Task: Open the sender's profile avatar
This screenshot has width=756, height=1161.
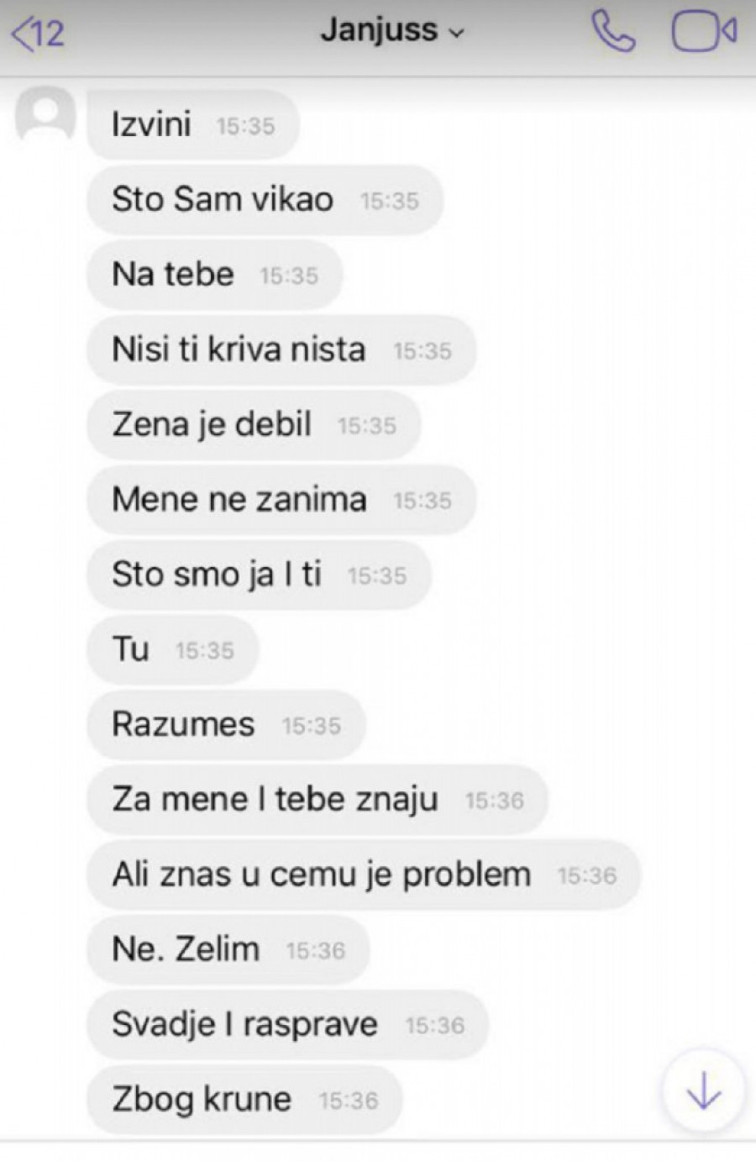Action: click(45, 115)
